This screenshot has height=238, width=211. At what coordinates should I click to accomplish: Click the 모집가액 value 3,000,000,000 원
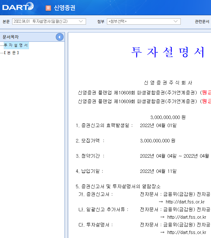[x=157, y=141]
